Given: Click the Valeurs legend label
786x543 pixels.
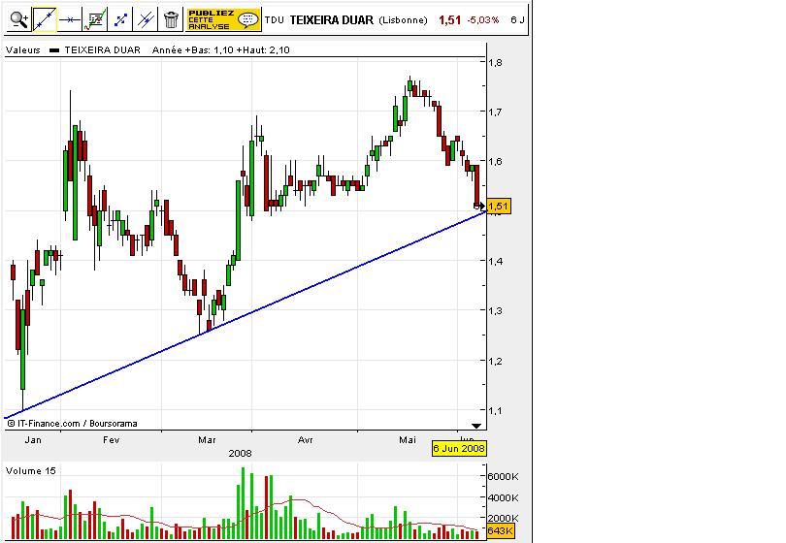Looking at the screenshot, I should point(23,50).
